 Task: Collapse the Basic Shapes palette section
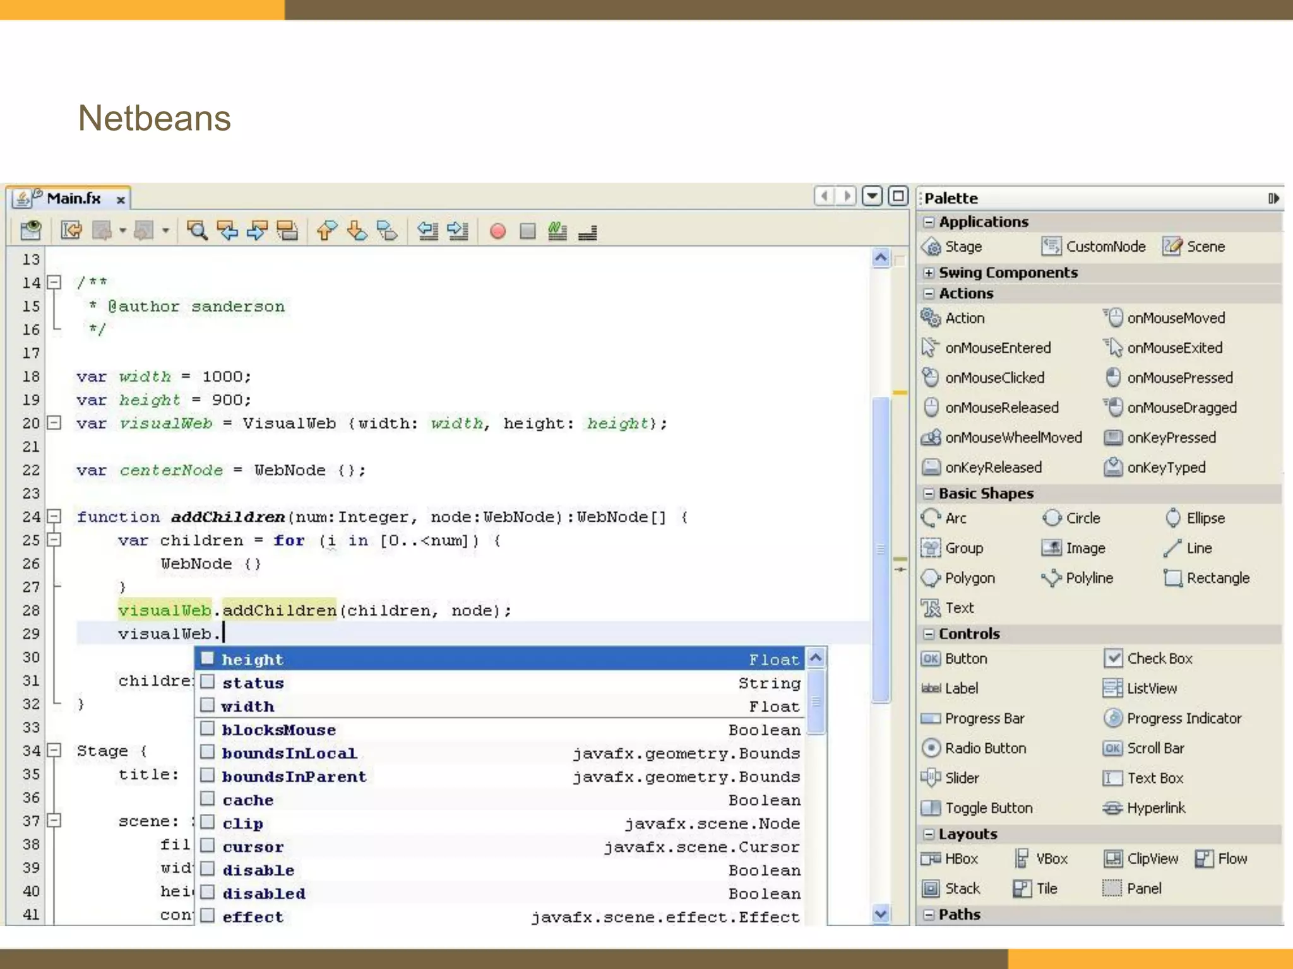(928, 493)
